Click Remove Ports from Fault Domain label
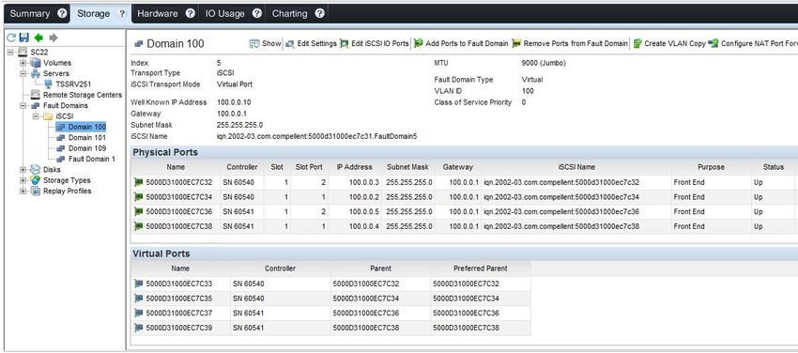Viewport: 798px width, 353px height. (575, 44)
